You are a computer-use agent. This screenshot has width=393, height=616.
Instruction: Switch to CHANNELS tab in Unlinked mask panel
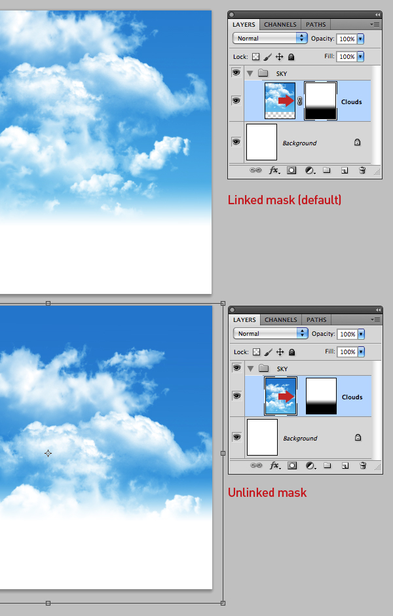tap(281, 320)
